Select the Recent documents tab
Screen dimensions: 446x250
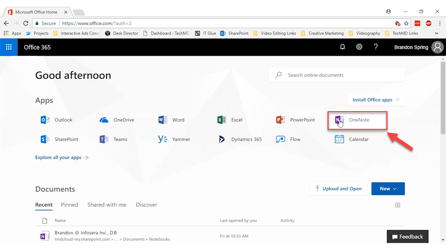click(44, 205)
